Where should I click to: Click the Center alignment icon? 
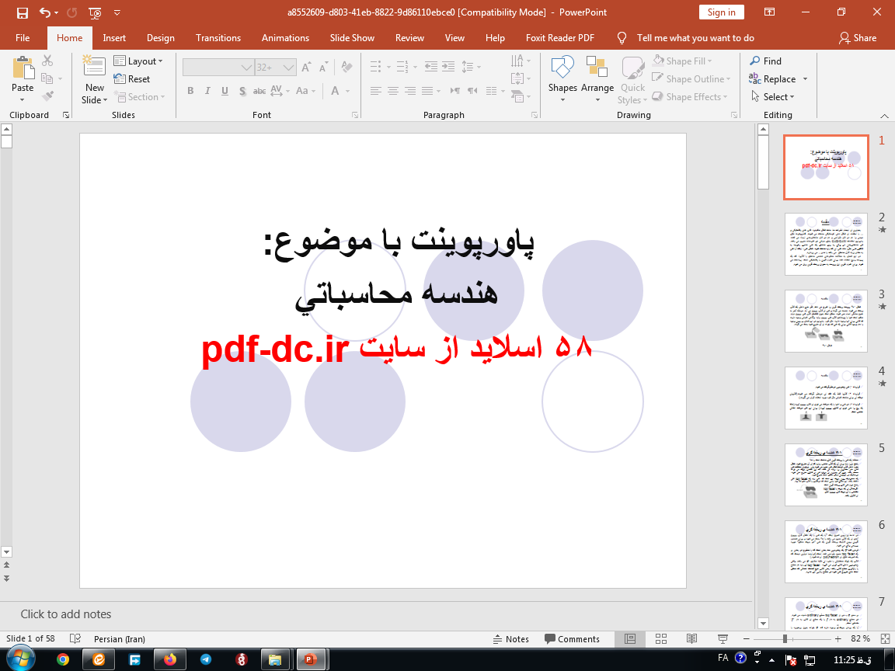click(x=392, y=91)
